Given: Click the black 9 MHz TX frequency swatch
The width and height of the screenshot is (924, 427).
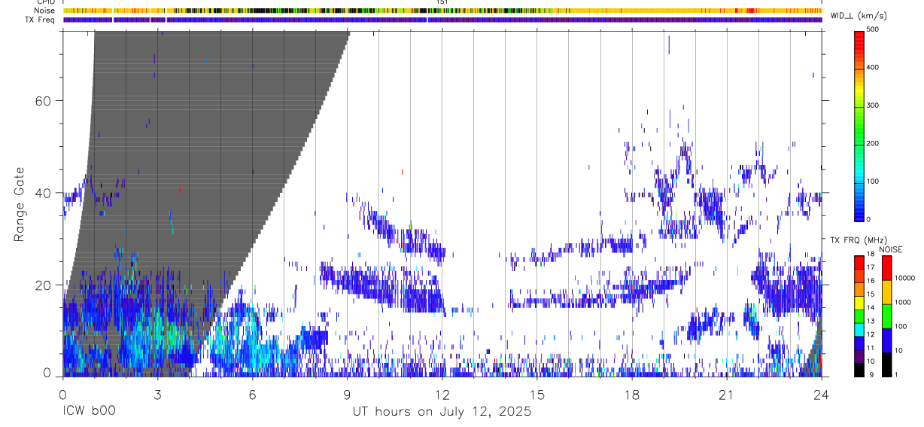Looking at the screenshot, I should (859, 369).
